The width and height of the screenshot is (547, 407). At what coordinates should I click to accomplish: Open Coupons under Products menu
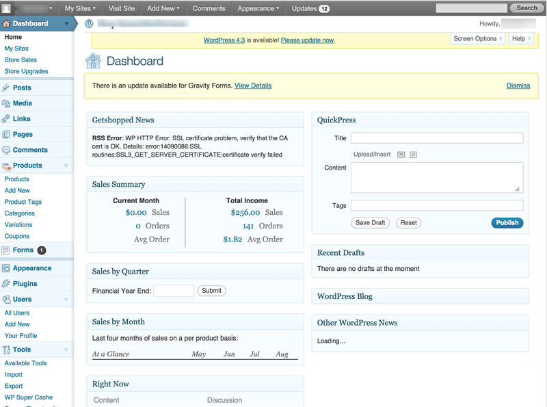click(x=16, y=236)
